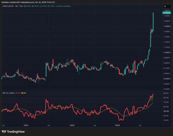173x136 pixels.
Task: Click the Jul label between 2025 and 2026
Action: point(95,125)
